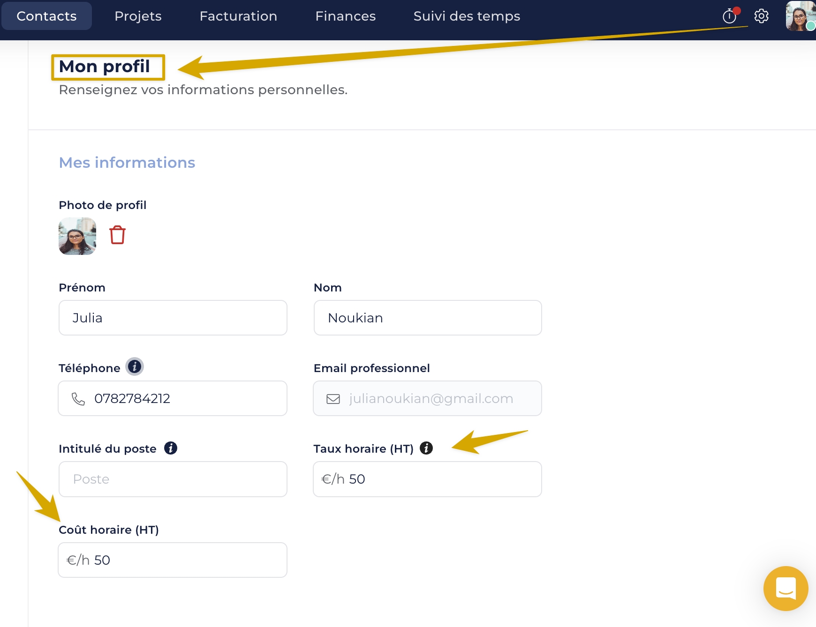Edit the Taux horaire (HT) field
This screenshot has height=627, width=816.
point(428,479)
